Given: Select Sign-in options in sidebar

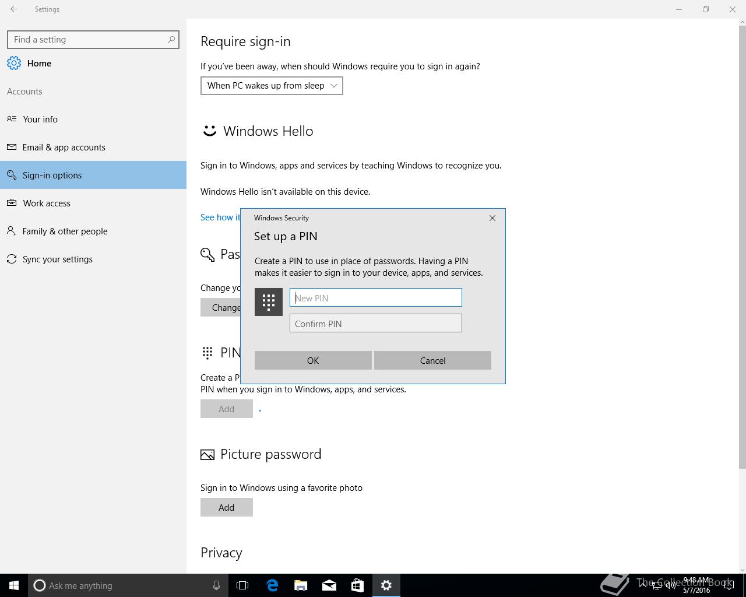Looking at the screenshot, I should (x=93, y=175).
